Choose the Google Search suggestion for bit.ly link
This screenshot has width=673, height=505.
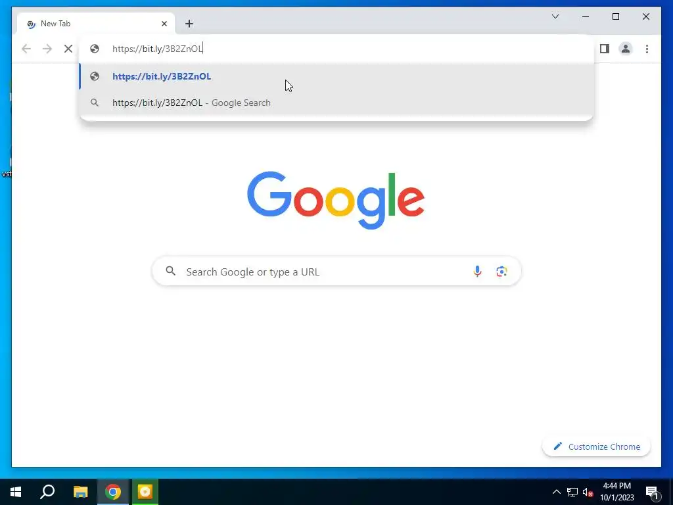336,103
